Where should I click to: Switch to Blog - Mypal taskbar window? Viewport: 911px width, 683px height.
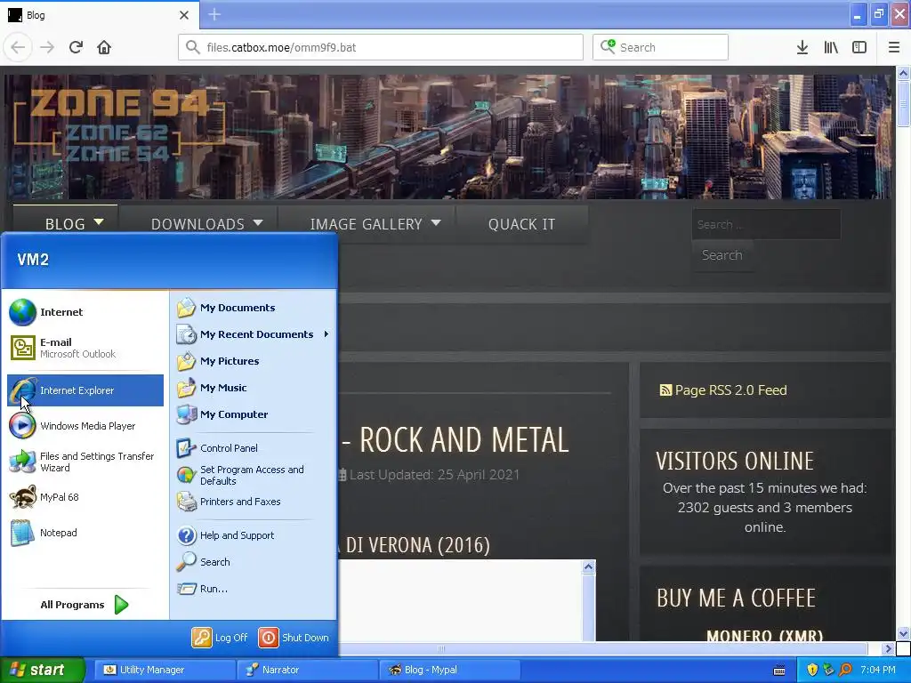450,671
